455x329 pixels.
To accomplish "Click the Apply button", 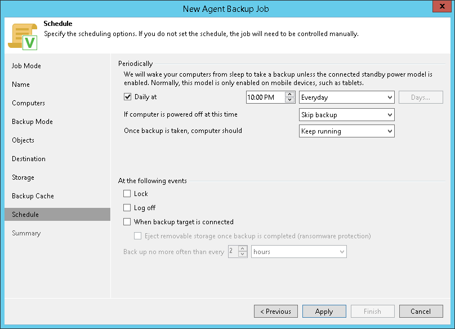I will pyautogui.click(x=324, y=312).
